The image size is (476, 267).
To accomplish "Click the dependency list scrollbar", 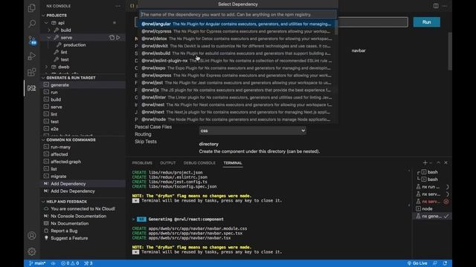I will pyautogui.click(x=336, y=27).
